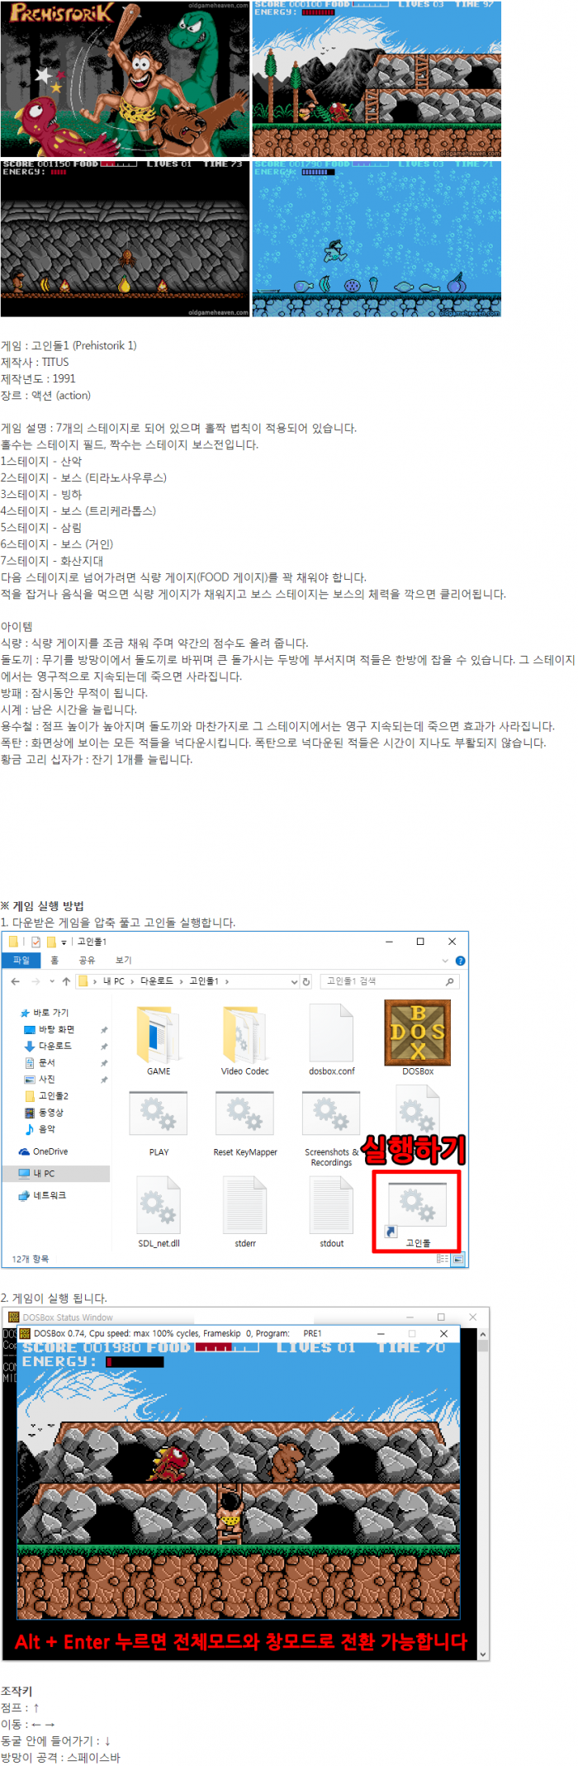Image resolution: width=578 pixels, height=1766 pixels.
Task: Click the Explorer back arrow
Action: [x=15, y=981]
